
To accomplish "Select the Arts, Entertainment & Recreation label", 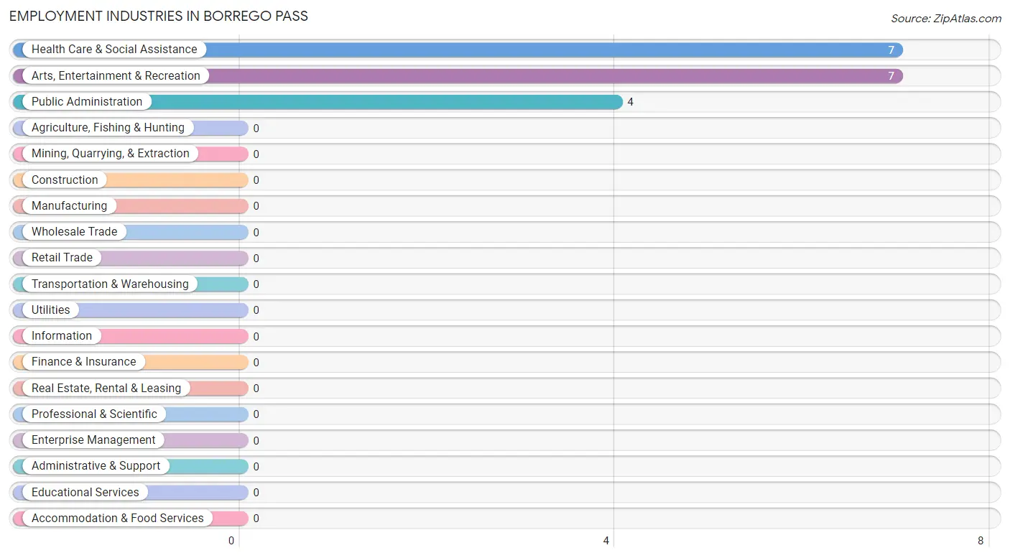I will pos(116,75).
